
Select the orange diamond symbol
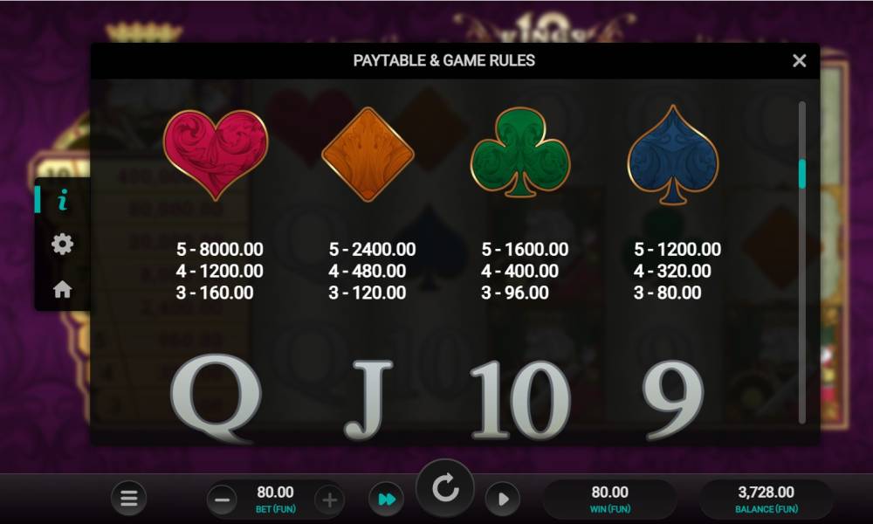(368, 155)
